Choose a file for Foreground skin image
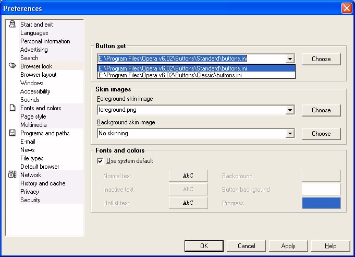 point(321,110)
